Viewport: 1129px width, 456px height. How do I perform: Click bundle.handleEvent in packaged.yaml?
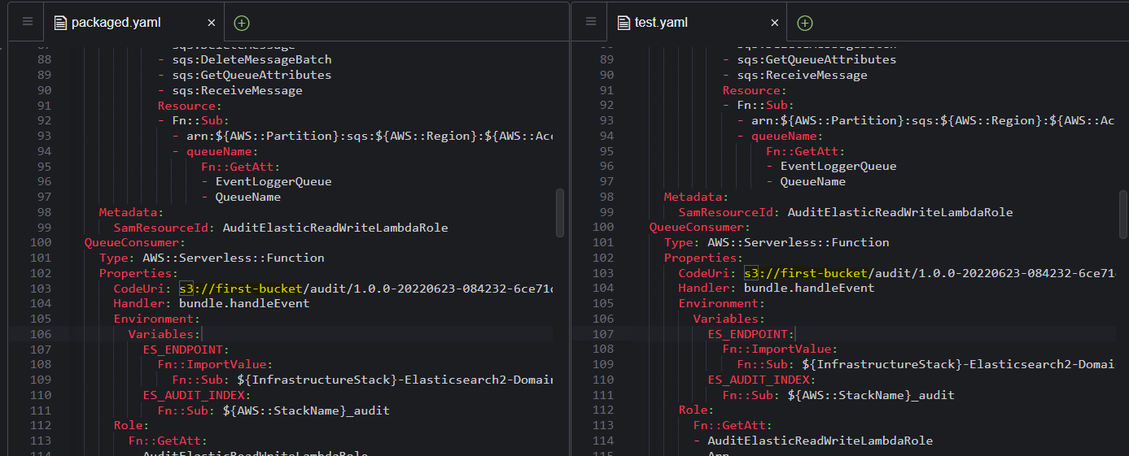pos(244,304)
